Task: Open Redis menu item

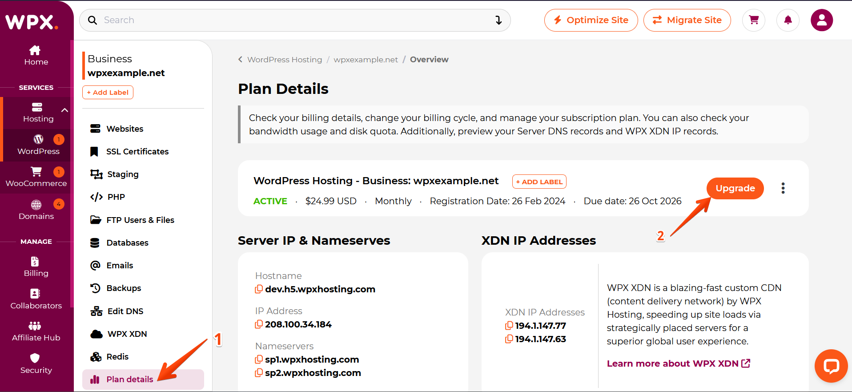Action: (x=143, y=356)
